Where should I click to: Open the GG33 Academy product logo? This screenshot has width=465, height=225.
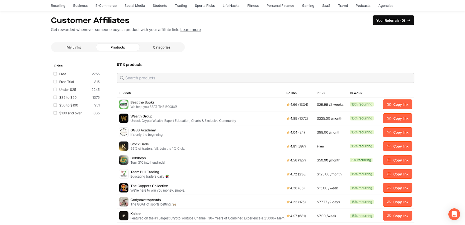[x=124, y=132]
